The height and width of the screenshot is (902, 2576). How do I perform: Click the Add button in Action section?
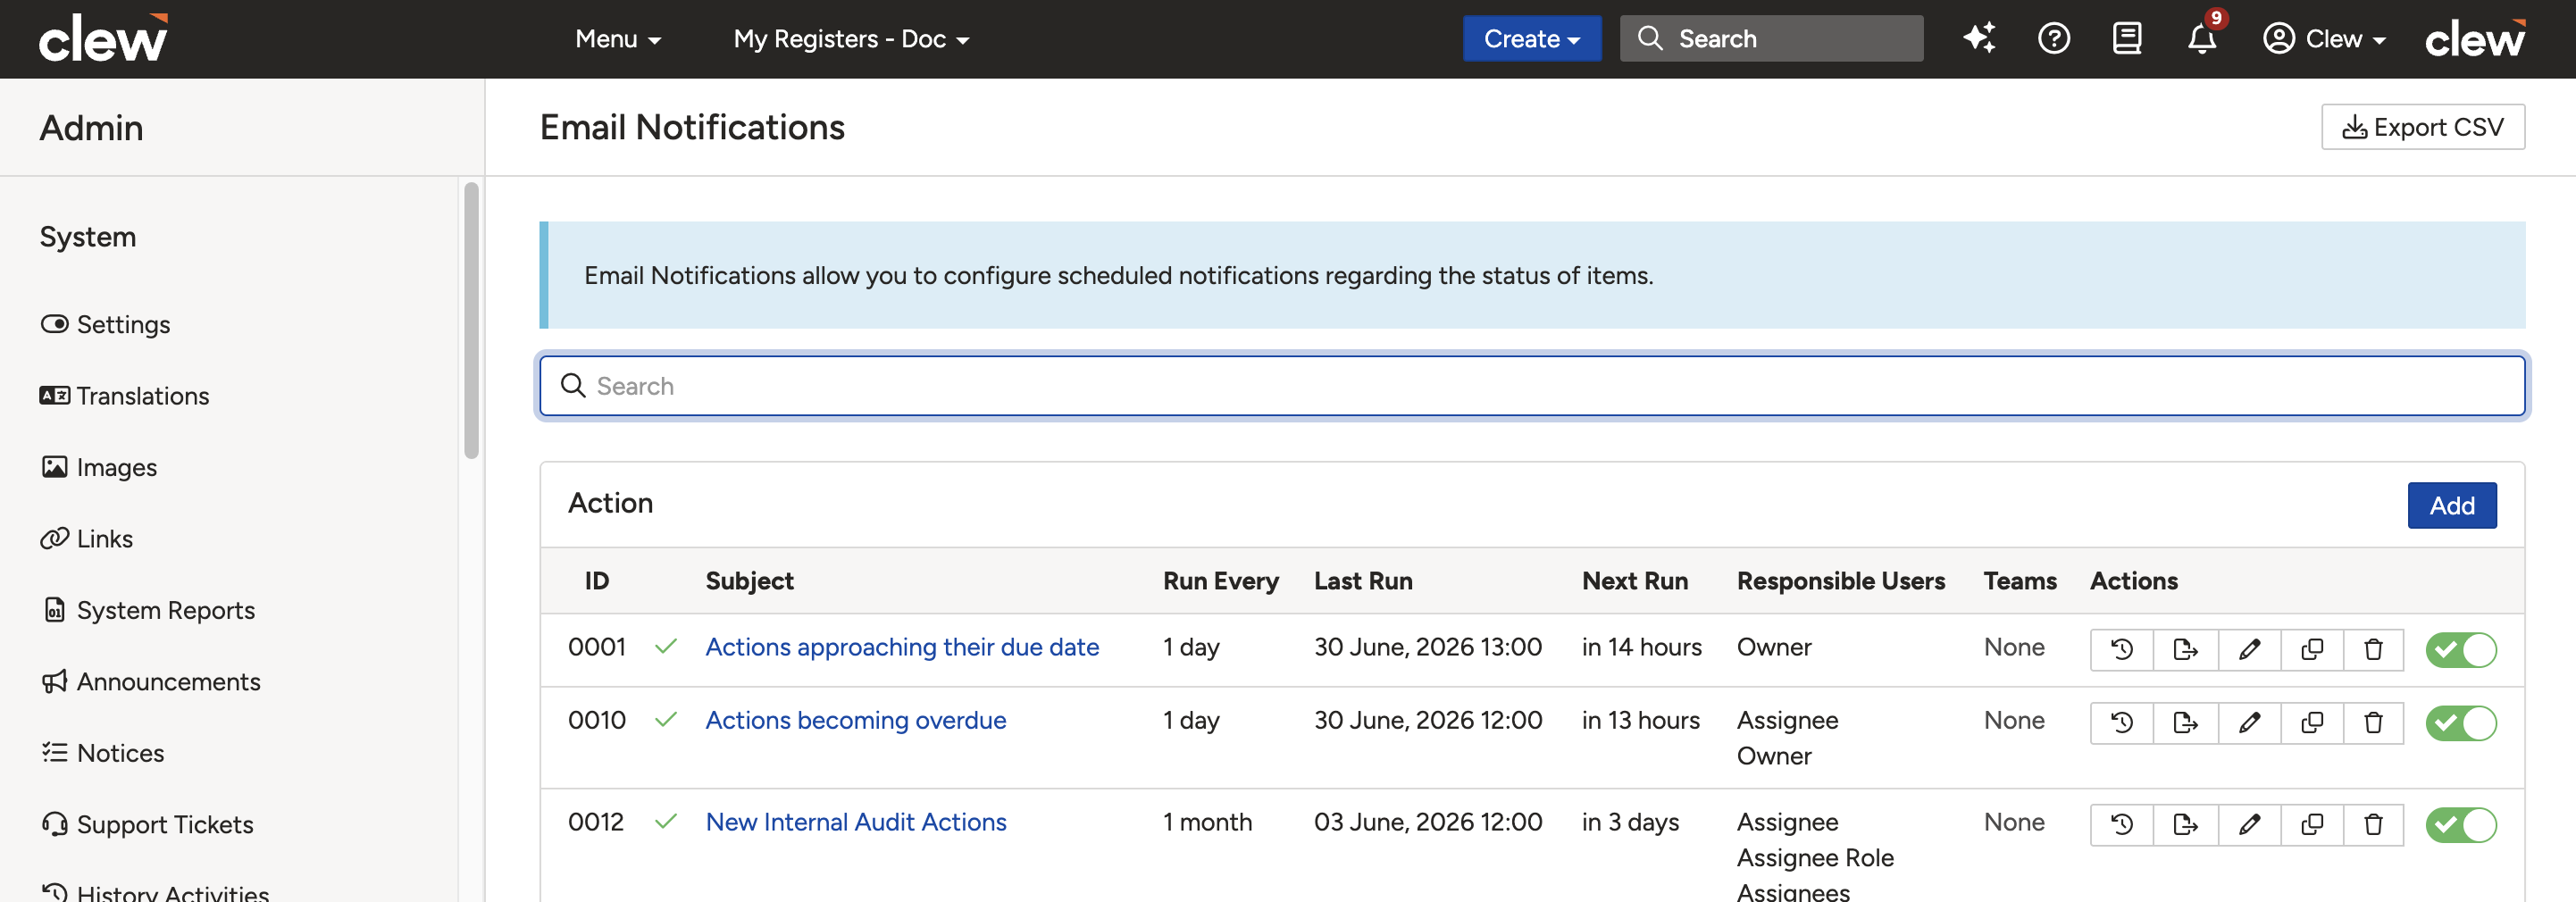(2451, 505)
